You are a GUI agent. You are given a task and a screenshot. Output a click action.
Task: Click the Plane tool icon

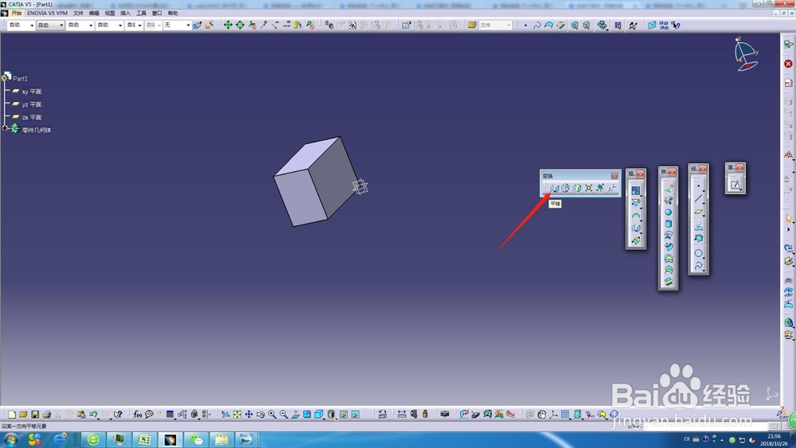699,212
